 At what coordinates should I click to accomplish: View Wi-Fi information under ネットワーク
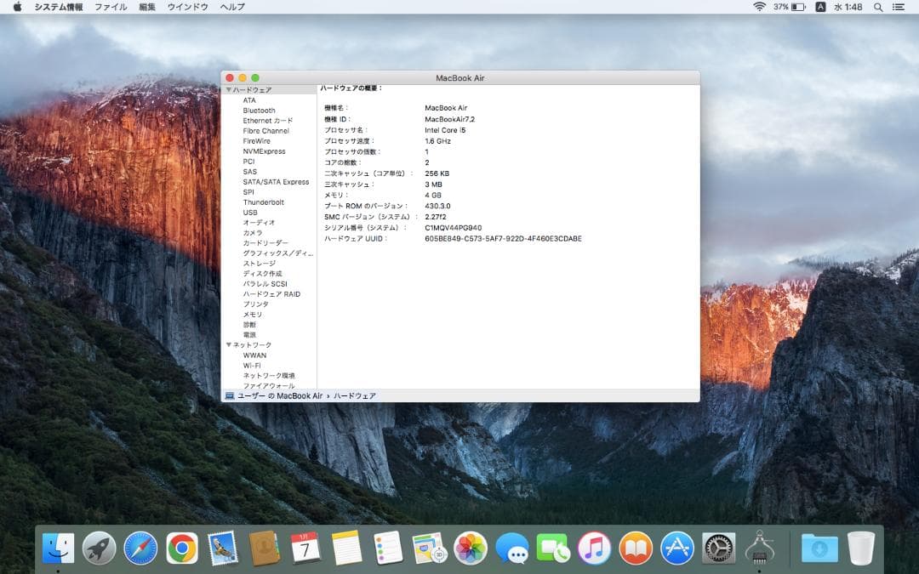tap(254, 365)
